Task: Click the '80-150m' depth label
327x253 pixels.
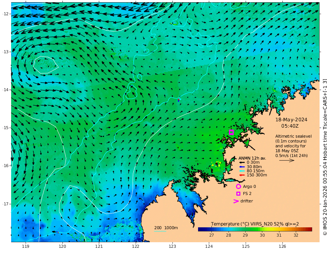Action: pyautogui.click(x=256, y=171)
